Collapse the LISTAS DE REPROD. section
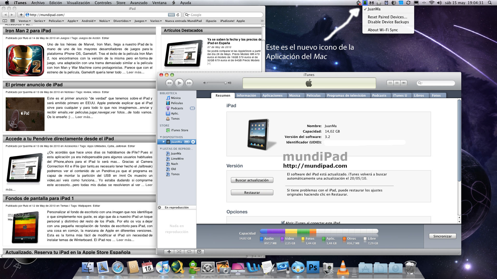The height and width of the screenshot is (279, 497). tap(161, 149)
